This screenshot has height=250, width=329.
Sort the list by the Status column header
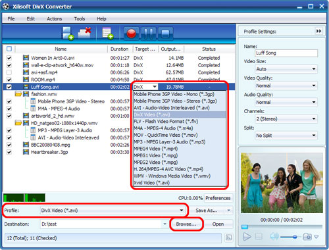click(x=209, y=49)
